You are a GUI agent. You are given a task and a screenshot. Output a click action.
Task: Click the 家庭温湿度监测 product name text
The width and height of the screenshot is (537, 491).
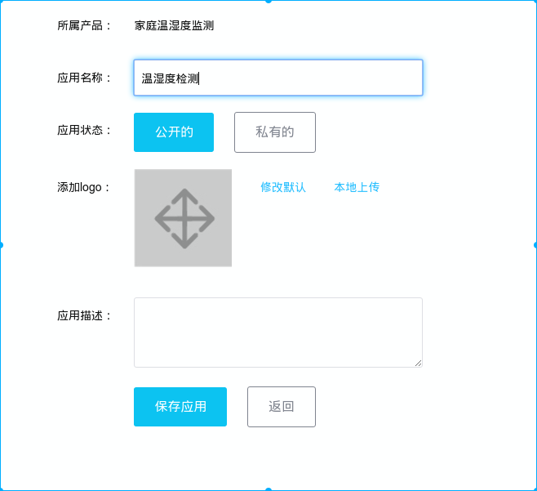tap(174, 25)
